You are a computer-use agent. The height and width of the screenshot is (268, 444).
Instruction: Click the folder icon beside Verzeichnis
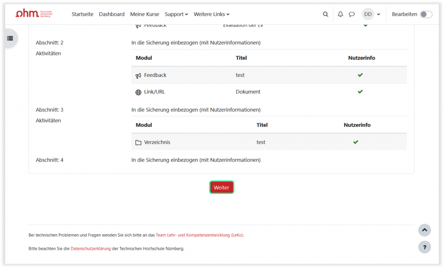click(138, 142)
